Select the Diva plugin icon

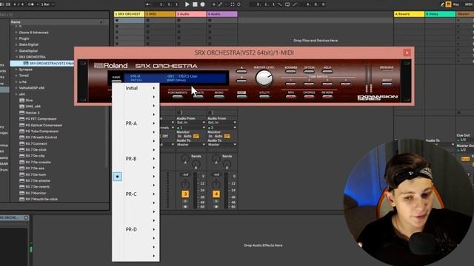(x=21, y=100)
